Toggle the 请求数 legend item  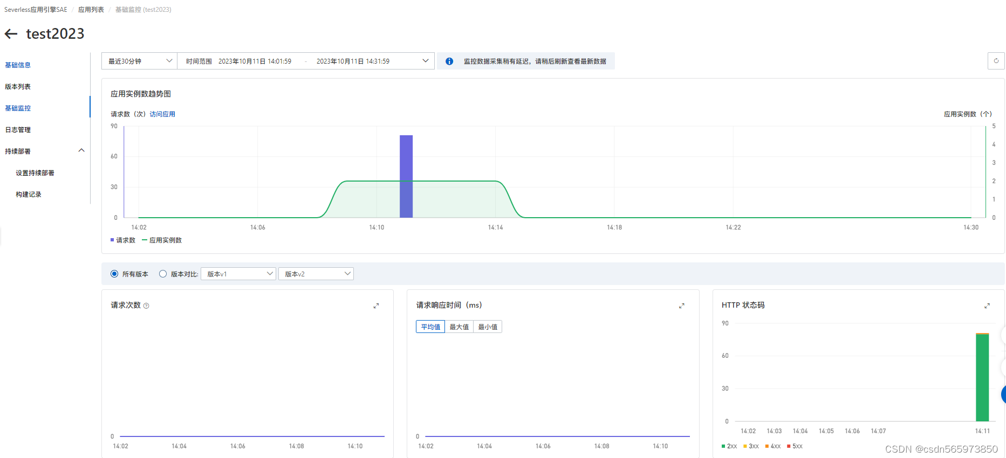pyautogui.click(x=123, y=240)
